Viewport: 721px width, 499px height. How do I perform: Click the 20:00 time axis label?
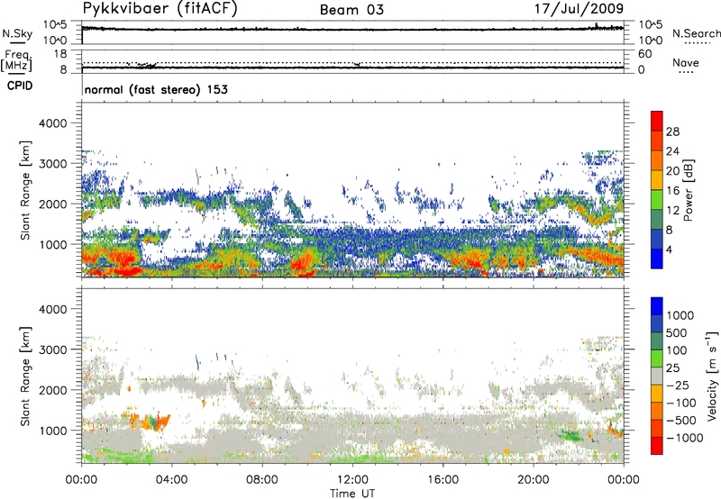pyautogui.click(x=533, y=480)
